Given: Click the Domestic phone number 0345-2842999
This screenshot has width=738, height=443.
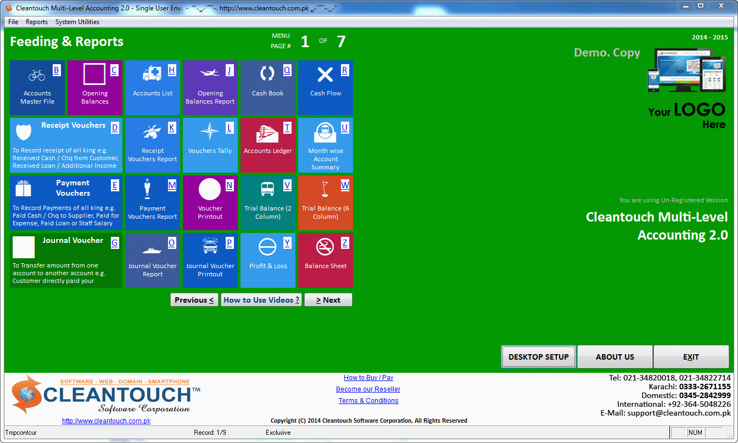Looking at the screenshot, I should point(705,395).
